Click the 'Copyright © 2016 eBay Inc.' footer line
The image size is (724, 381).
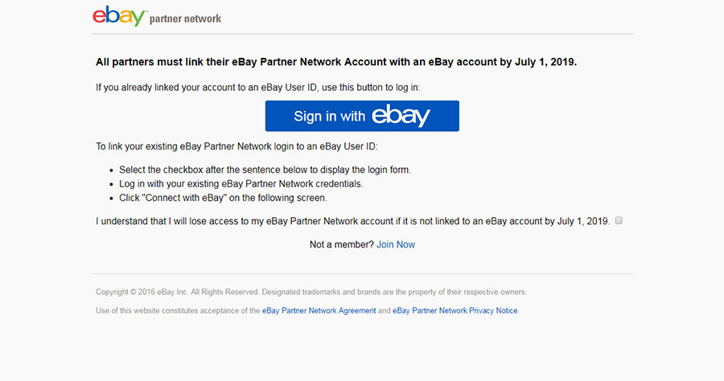coord(311,292)
